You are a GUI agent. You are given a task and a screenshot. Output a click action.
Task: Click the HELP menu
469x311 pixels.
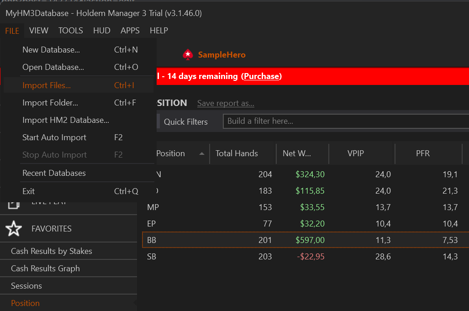click(x=158, y=30)
